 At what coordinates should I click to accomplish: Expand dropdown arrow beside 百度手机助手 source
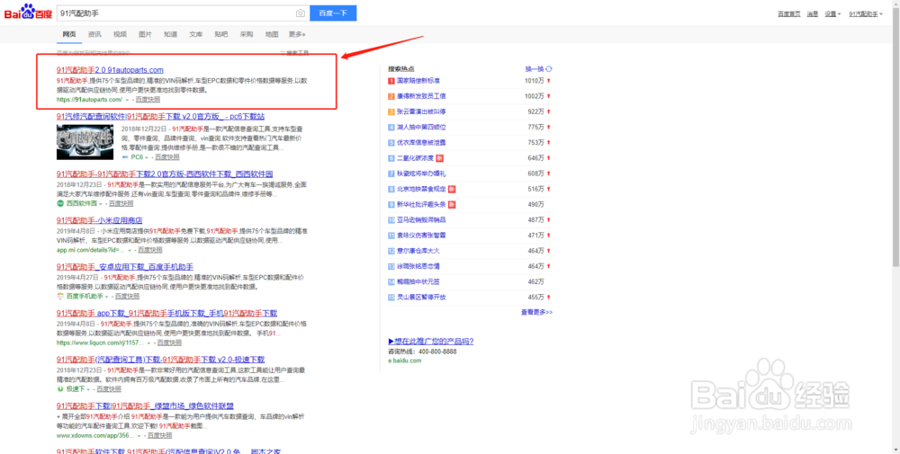tap(107, 297)
